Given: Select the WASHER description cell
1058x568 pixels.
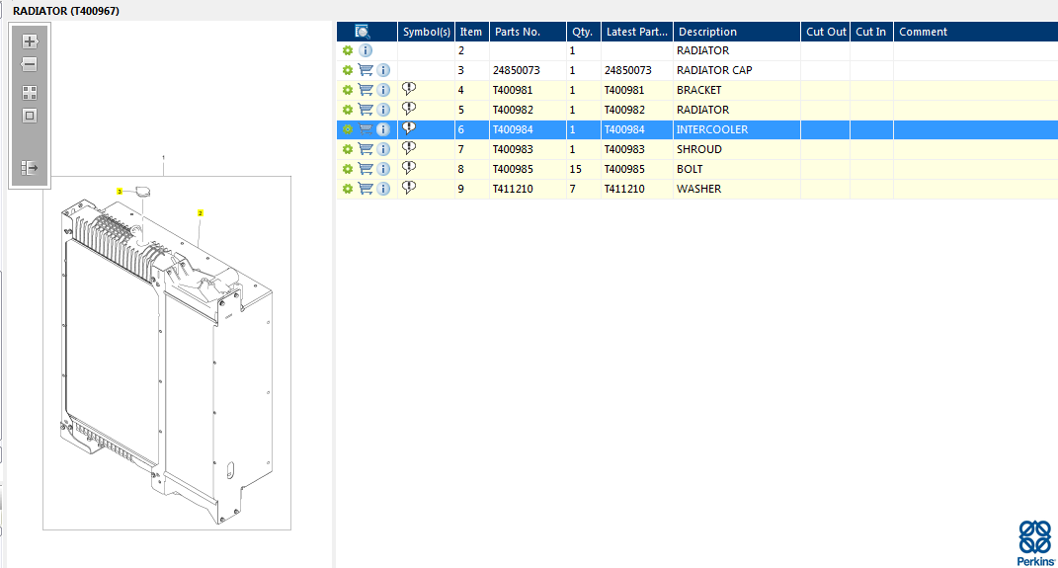Looking at the screenshot, I should (x=736, y=189).
